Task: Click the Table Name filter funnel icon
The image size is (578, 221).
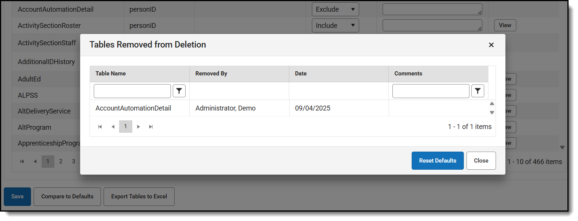Action: click(x=179, y=91)
